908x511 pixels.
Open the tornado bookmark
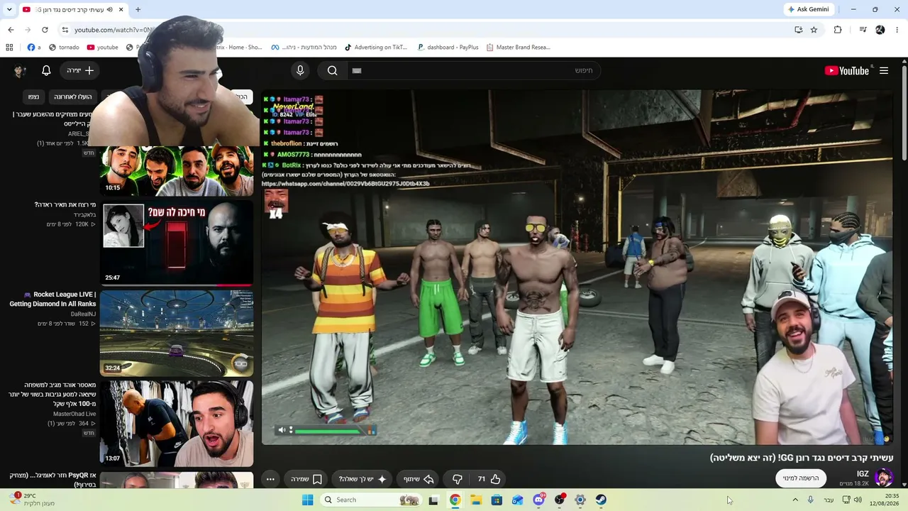tap(64, 48)
